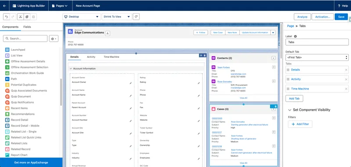The image size is (351, 167).
Task: Collapse the Set Component Visibility section
Action: [290, 110]
